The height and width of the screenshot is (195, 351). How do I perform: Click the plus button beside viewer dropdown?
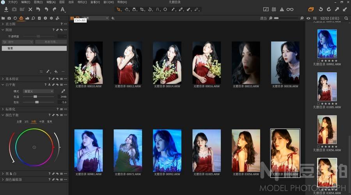click(x=113, y=18)
